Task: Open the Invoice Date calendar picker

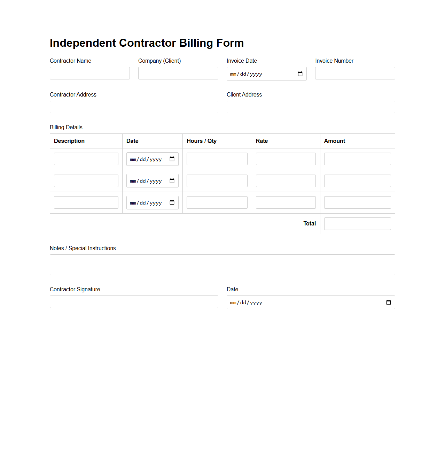Action: (x=300, y=74)
